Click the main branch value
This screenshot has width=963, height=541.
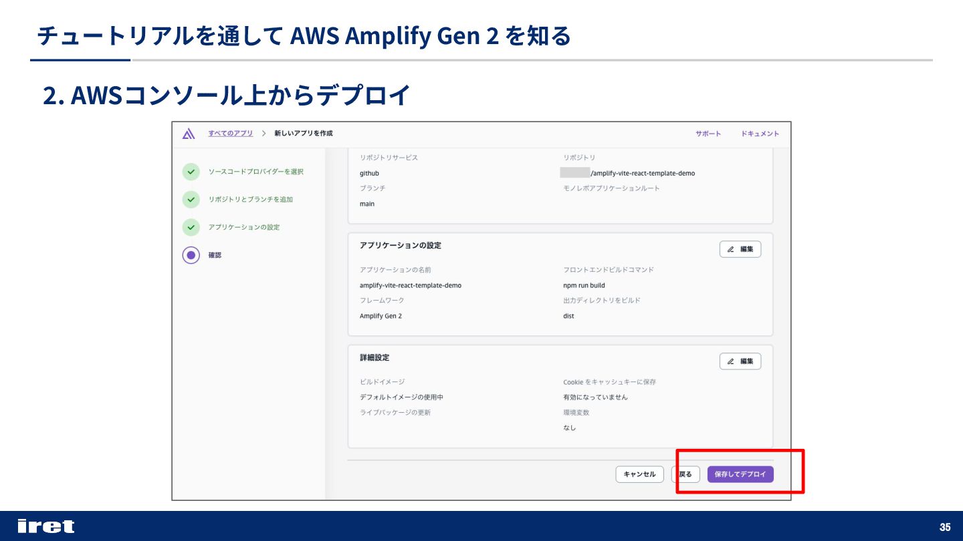367,204
